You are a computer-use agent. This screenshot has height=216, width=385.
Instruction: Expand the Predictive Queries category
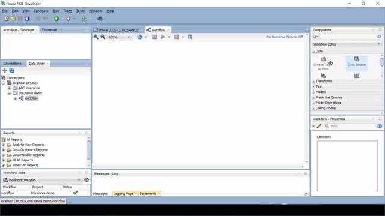pyautogui.click(x=313, y=97)
